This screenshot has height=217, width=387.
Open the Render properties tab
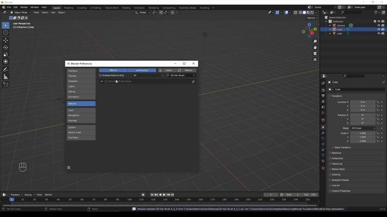(323, 90)
